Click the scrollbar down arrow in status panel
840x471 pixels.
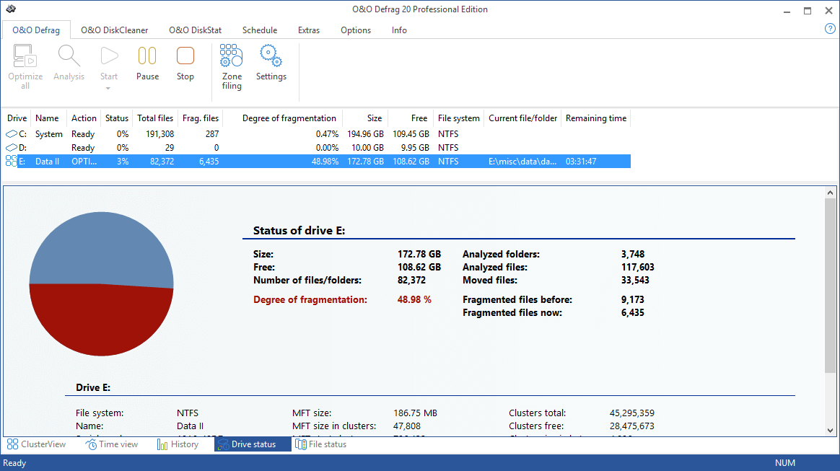click(830, 430)
